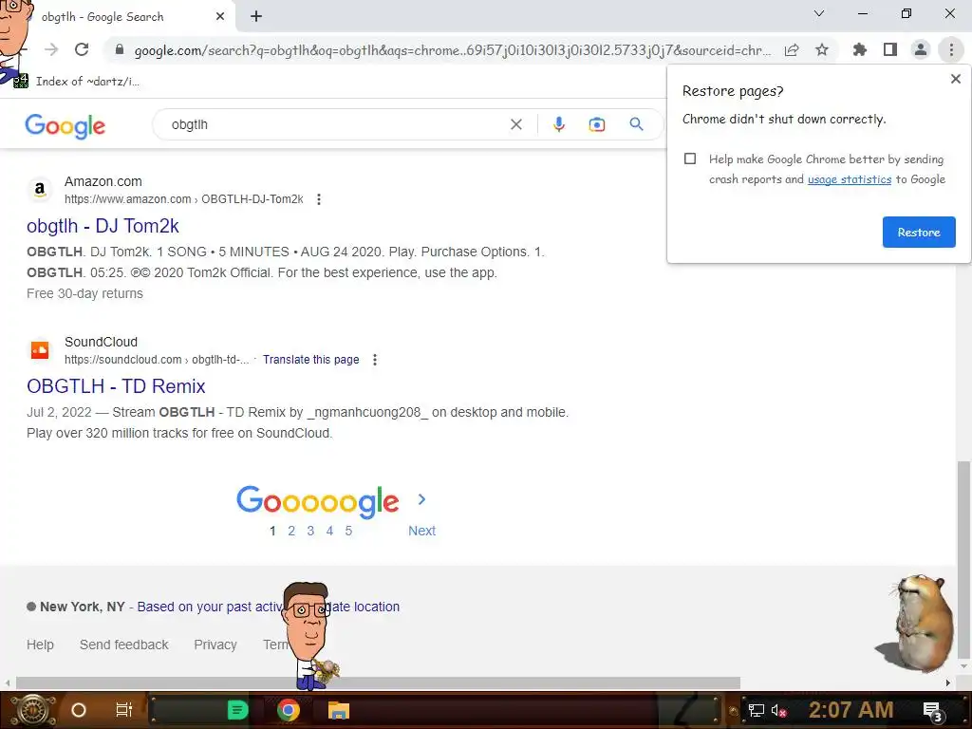Open Cortana circle on the taskbar
This screenshot has height=729, width=972.
[79, 710]
